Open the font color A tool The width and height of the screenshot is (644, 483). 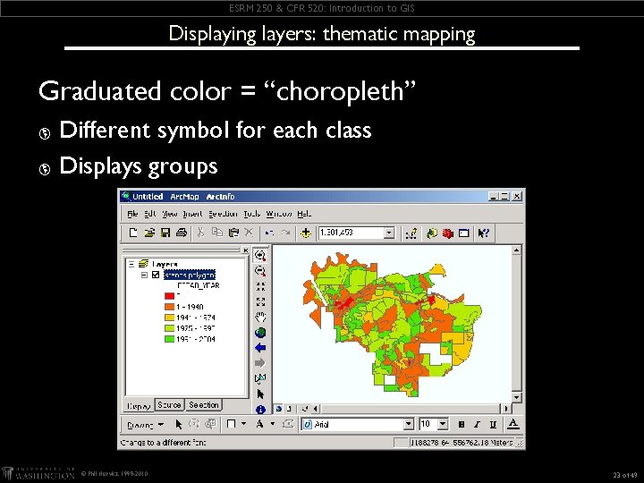coord(513,424)
